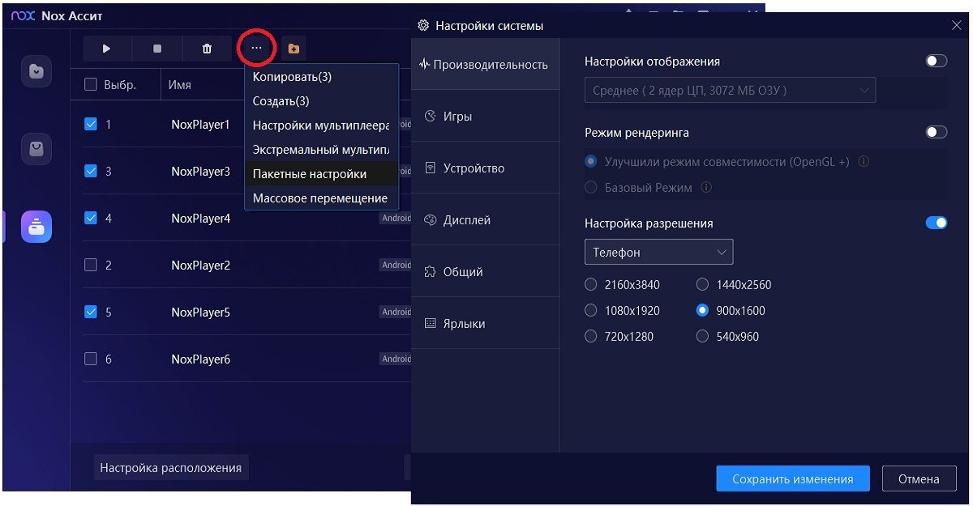
Task: Select the 900x1600 resolution option
Action: 702,311
